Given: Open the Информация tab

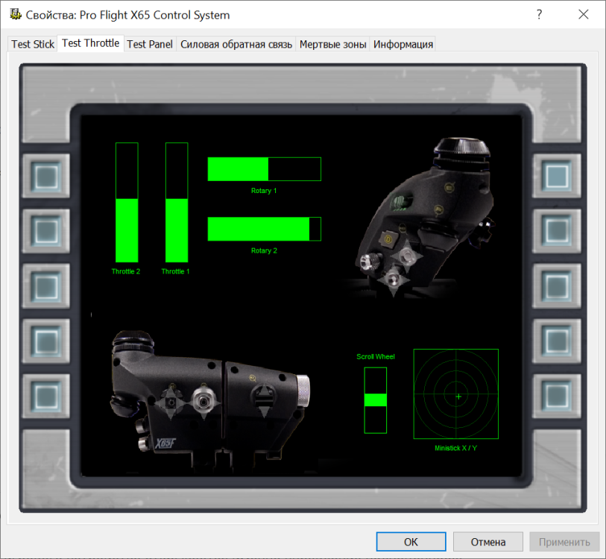Looking at the screenshot, I should point(403,44).
